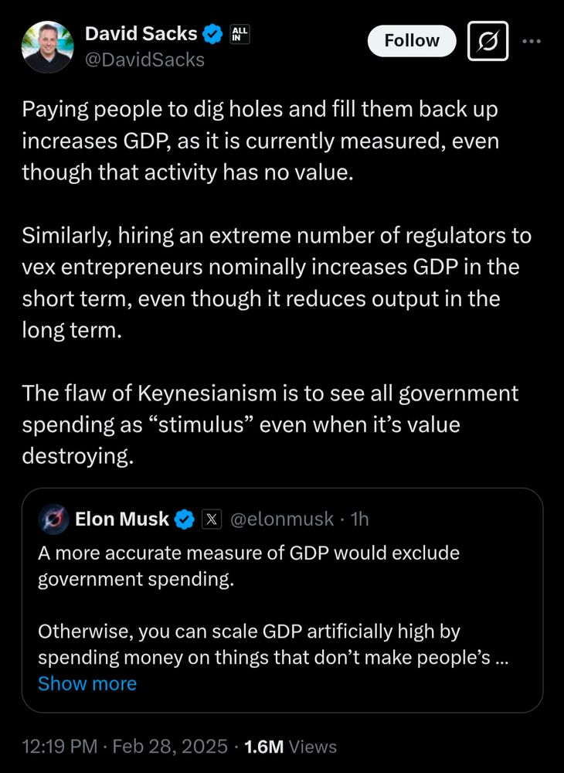Expand the quoted tweet with Show more
The height and width of the screenshot is (773, 564).
tap(87, 683)
